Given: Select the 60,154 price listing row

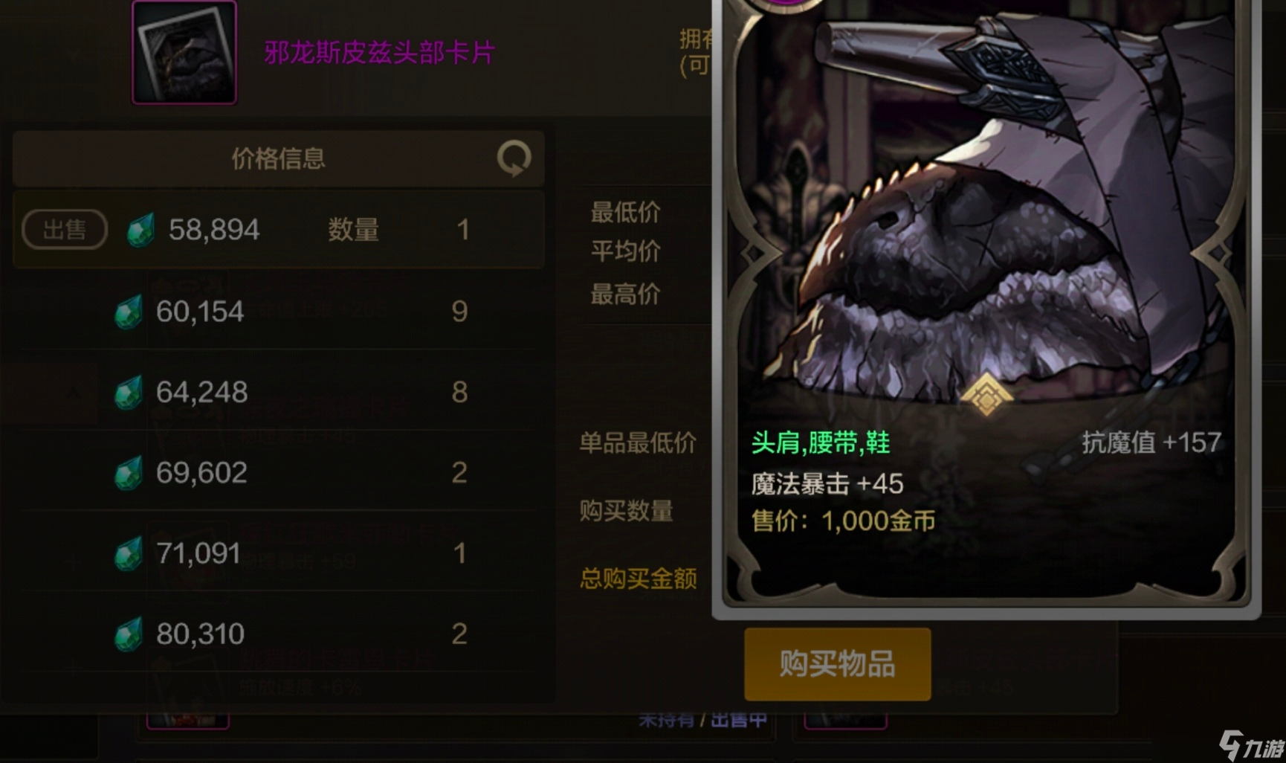Looking at the screenshot, I should (x=279, y=311).
